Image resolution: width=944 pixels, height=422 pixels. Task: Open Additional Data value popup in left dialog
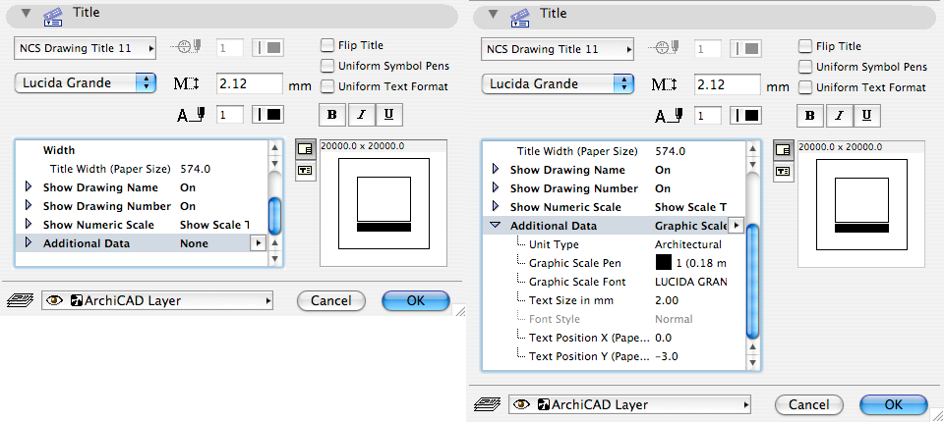tap(258, 242)
